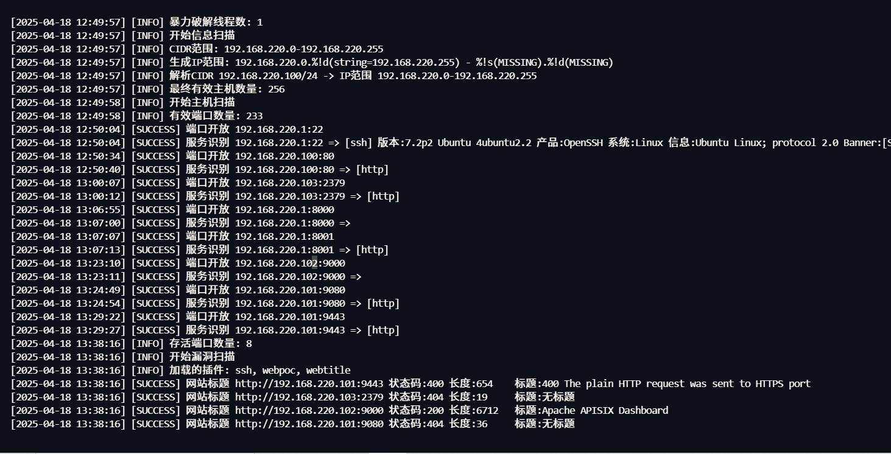Click the OpenSSH product text in SSH line
Viewport: 891px width, 454px height.
pos(582,142)
